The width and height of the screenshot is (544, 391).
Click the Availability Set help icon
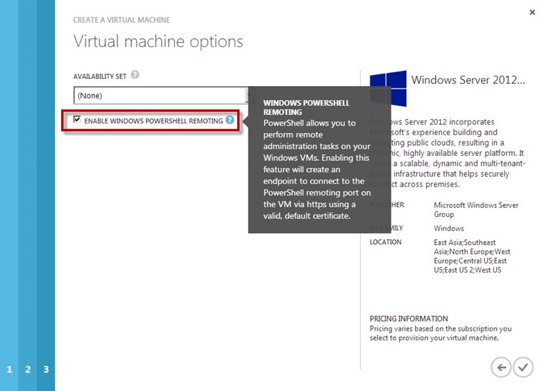(x=135, y=75)
